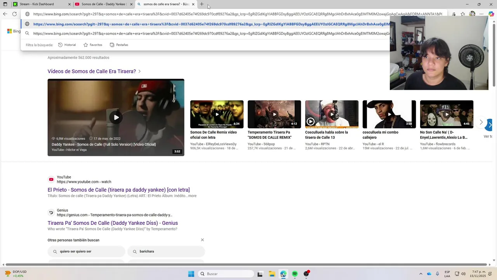The height and width of the screenshot is (280, 497).
Task: Open No Son Calle Na' video thumbnail
Action: coord(447,114)
